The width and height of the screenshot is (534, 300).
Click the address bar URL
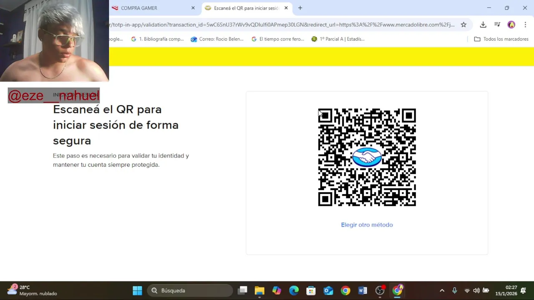(x=282, y=25)
